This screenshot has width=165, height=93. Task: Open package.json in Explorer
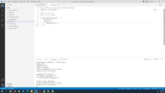click(x=12, y=19)
